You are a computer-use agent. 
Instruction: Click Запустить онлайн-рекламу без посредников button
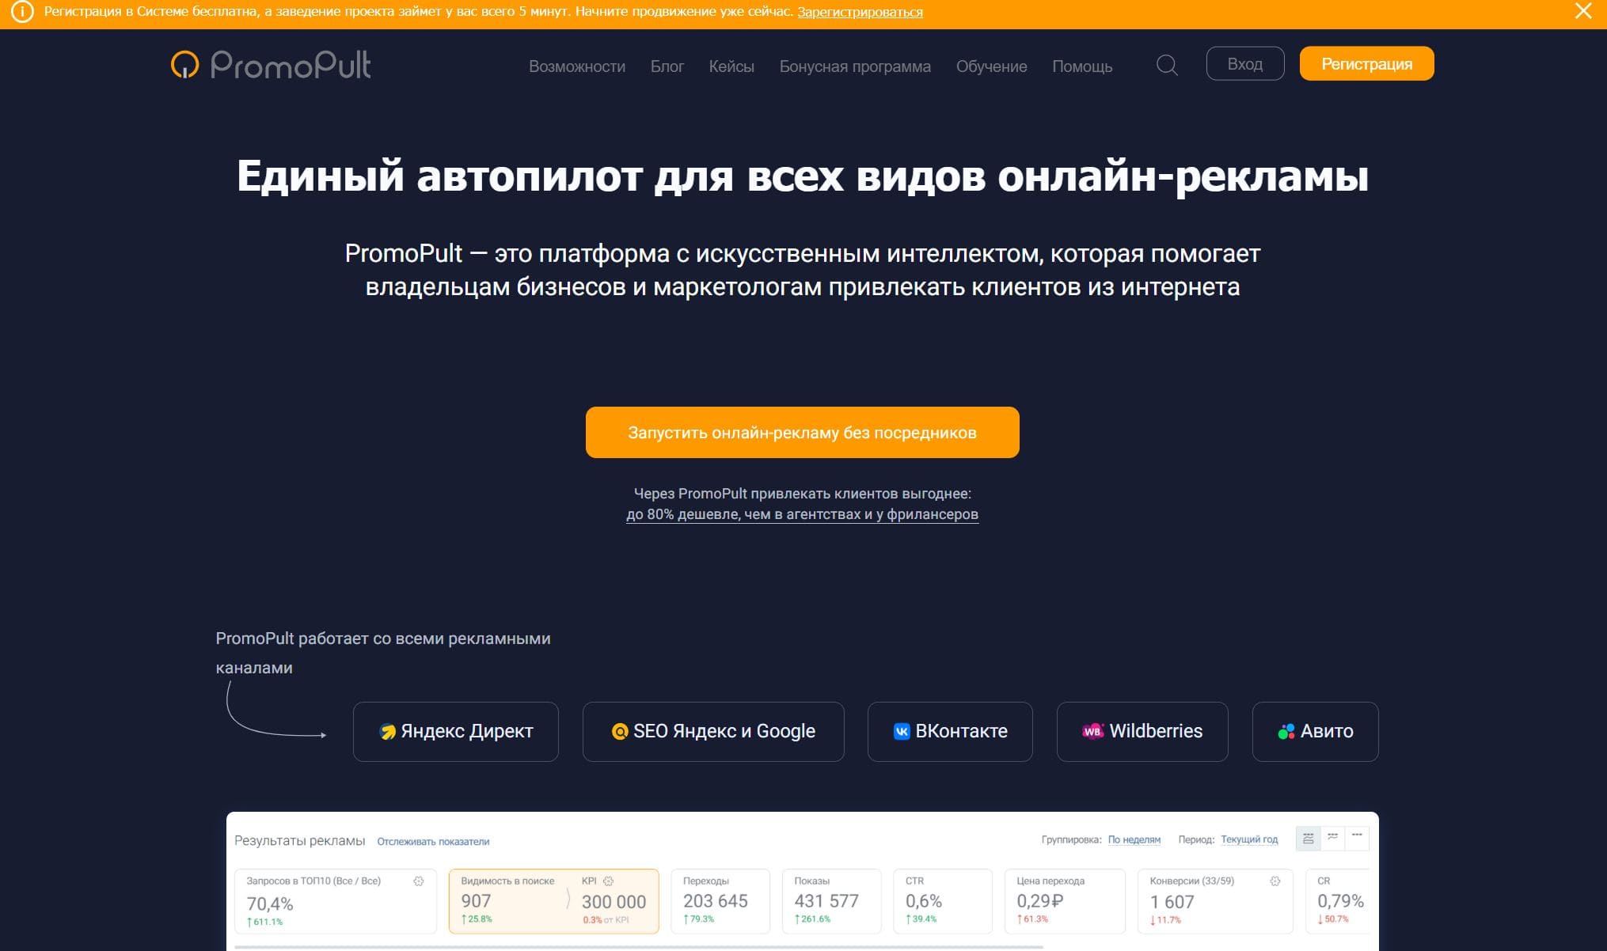[x=802, y=433]
